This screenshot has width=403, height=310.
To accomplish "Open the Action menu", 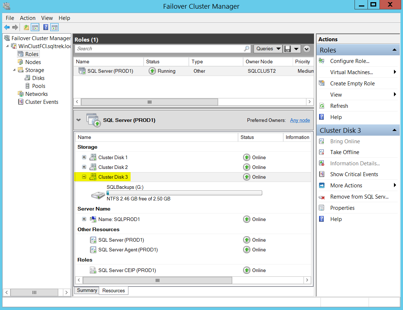I will (x=28, y=18).
